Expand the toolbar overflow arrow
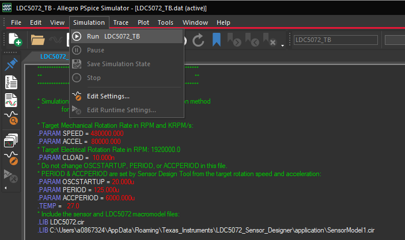Image resolution: width=405 pixels, height=240 pixels. tap(282, 46)
